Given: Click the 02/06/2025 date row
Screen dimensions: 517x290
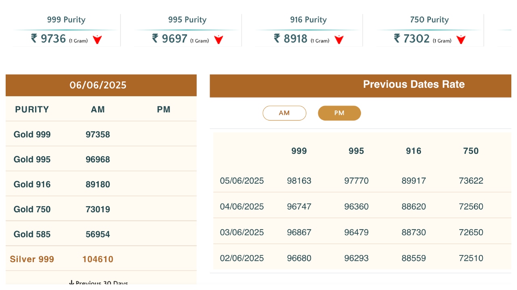Looking at the screenshot, I should 242,258.
